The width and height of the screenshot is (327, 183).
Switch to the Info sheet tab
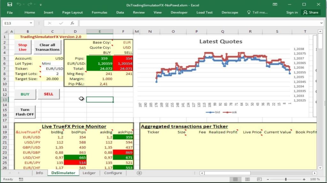coord(39,173)
